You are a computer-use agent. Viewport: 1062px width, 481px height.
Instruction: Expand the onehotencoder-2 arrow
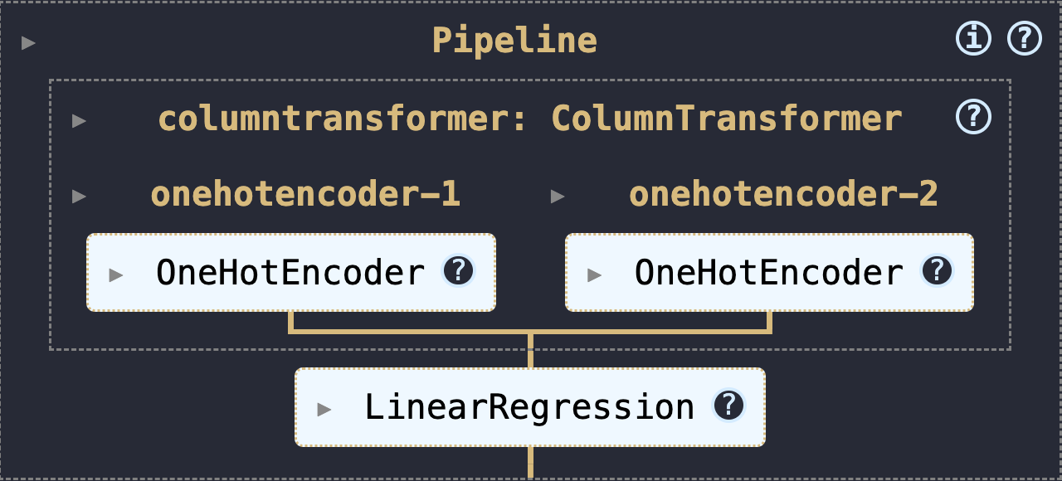click(558, 197)
